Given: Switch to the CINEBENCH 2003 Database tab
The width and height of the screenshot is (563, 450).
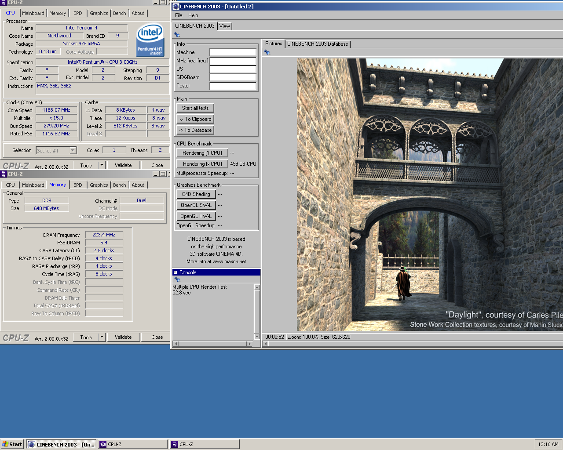Looking at the screenshot, I should 318,44.
